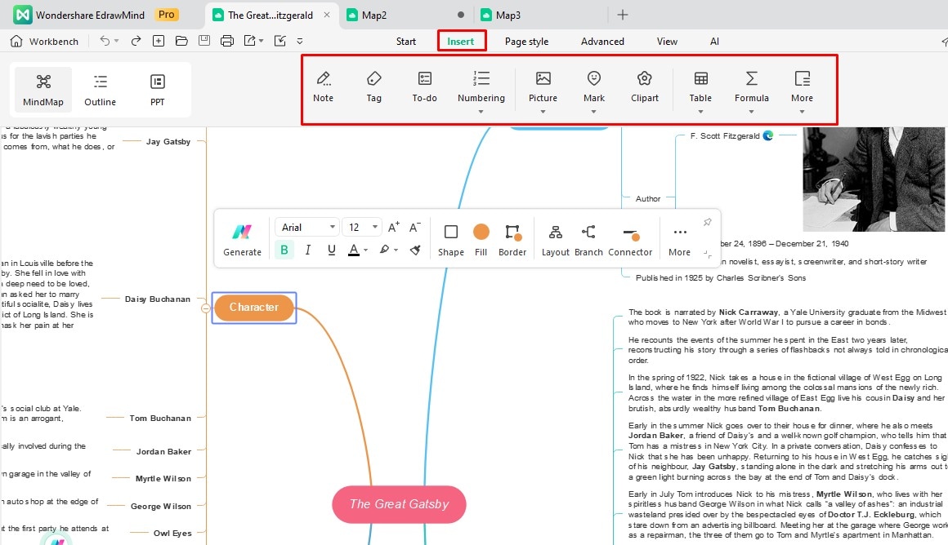Open the dropdown next to Undo
948x545 pixels.
point(116,41)
